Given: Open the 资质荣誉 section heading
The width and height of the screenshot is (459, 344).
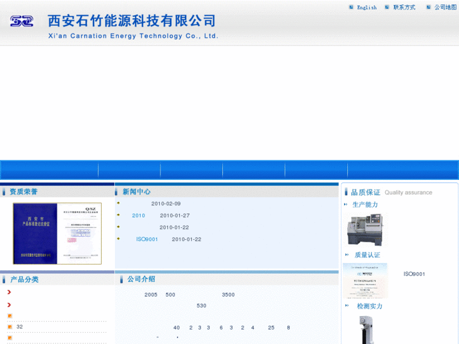Looking at the screenshot, I should coord(23,192).
